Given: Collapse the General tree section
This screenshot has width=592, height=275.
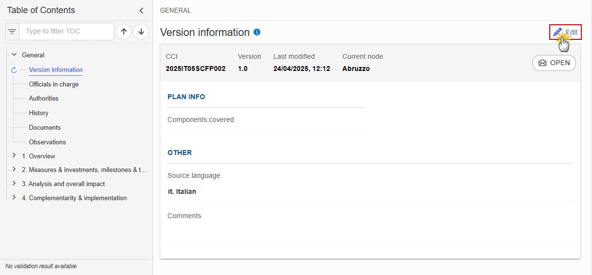Looking at the screenshot, I should tap(14, 55).
